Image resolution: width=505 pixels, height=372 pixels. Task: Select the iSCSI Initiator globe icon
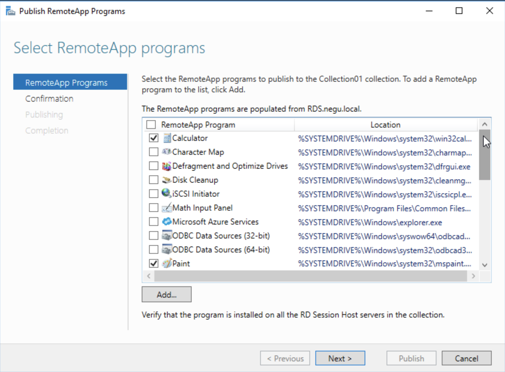(166, 193)
